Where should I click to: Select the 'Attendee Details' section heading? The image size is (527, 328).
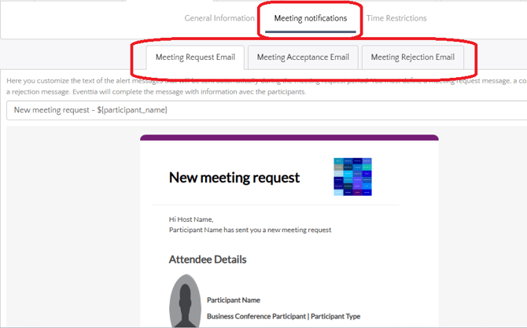(208, 260)
